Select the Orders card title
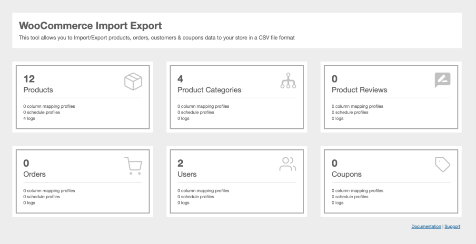The height and width of the screenshot is (244, 476). click(x=34, y=174)
